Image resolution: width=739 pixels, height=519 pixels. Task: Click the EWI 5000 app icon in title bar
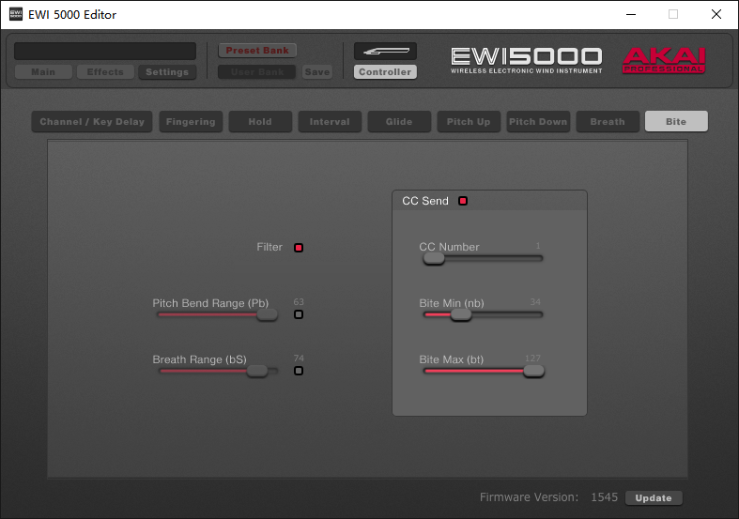16,14
